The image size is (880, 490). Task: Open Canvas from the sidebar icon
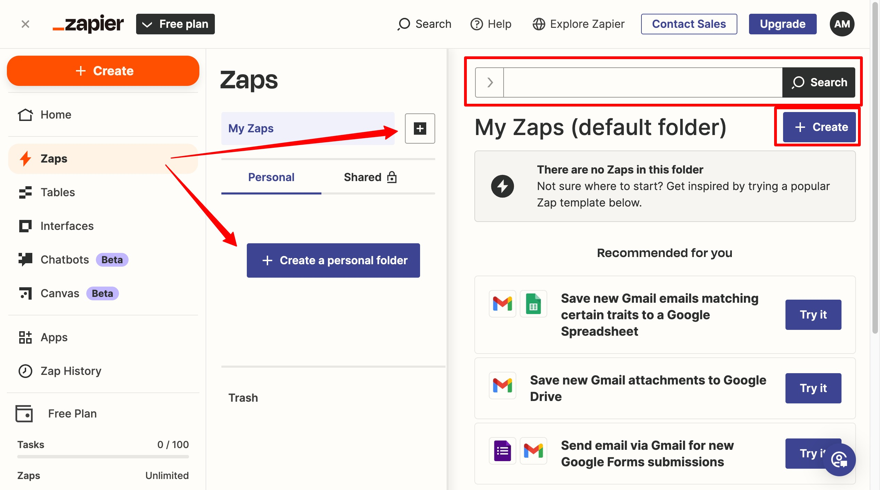25,293
